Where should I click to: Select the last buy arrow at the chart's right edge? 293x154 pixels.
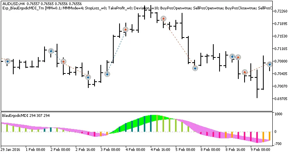click(x=270, y=64)
